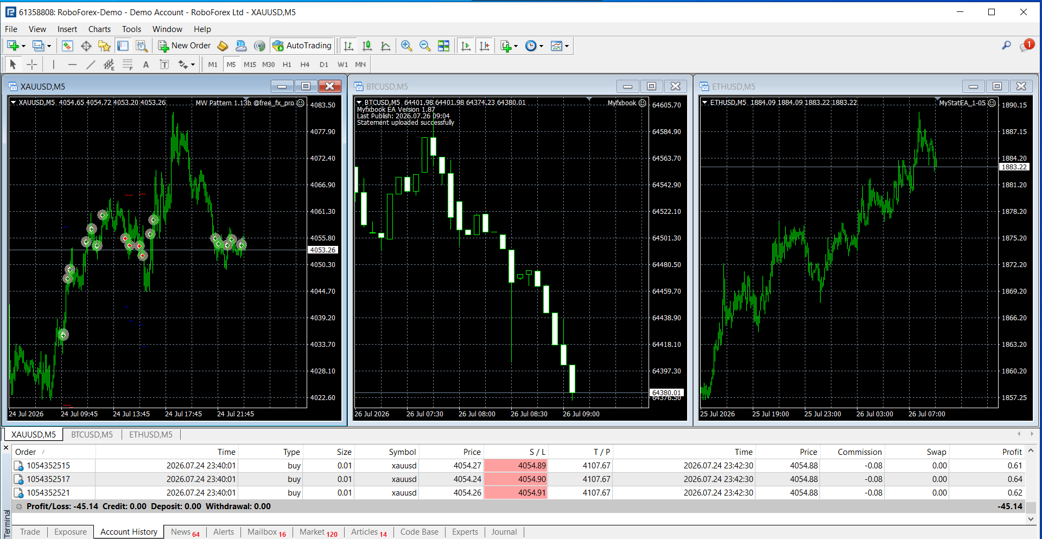Choose the trendline drawing tool

click(x=91, y=65)
